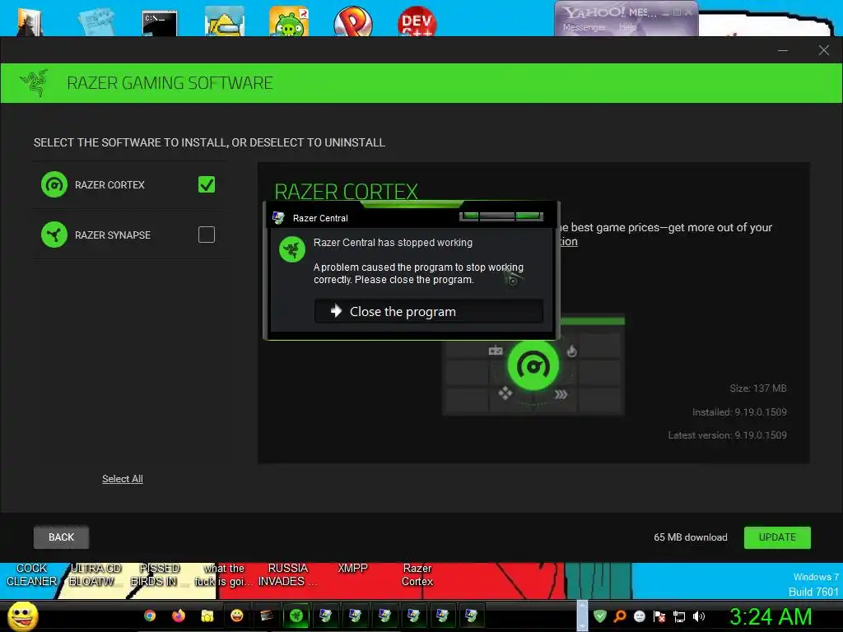843x632 pixels.
Task: Click the green UPDATE button
Action: click(777, 537)
